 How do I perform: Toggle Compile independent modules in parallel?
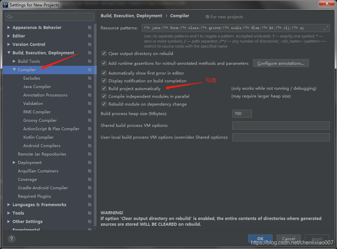click(104, 96)
